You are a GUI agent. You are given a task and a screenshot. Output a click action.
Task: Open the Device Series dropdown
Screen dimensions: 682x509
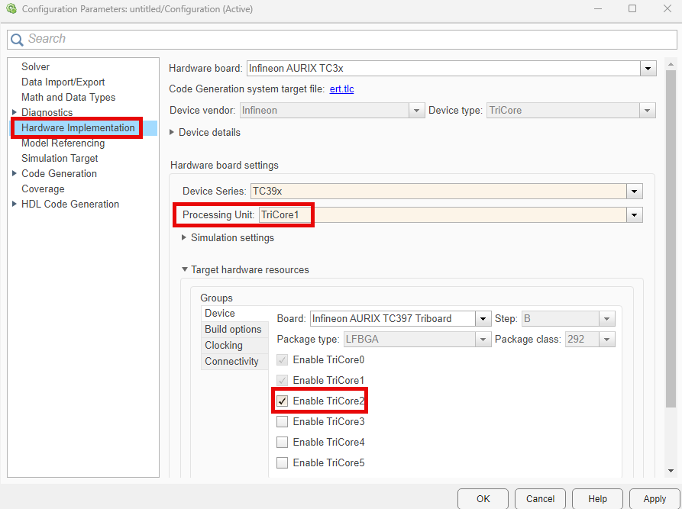(x=634, y=191)
